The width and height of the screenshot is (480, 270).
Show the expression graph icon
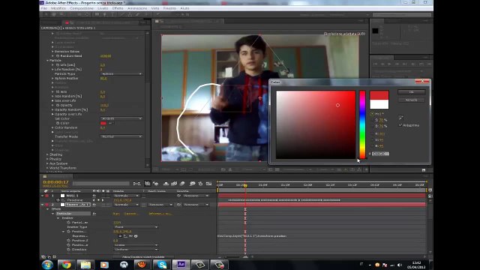125,236
